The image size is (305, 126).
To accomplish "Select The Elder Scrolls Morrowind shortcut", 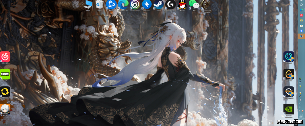I will pos(206,6).
